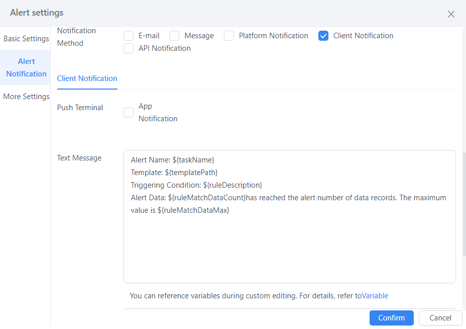The height and width of the screenshot is (329, 466).
Task: Enable the E-mail notification checkbox
Action: pos(129,36)
